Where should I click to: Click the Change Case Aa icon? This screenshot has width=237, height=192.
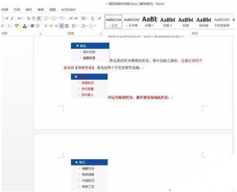[x=19, y=18]
